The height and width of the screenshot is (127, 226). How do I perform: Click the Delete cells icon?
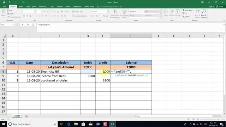coord(172,12)
